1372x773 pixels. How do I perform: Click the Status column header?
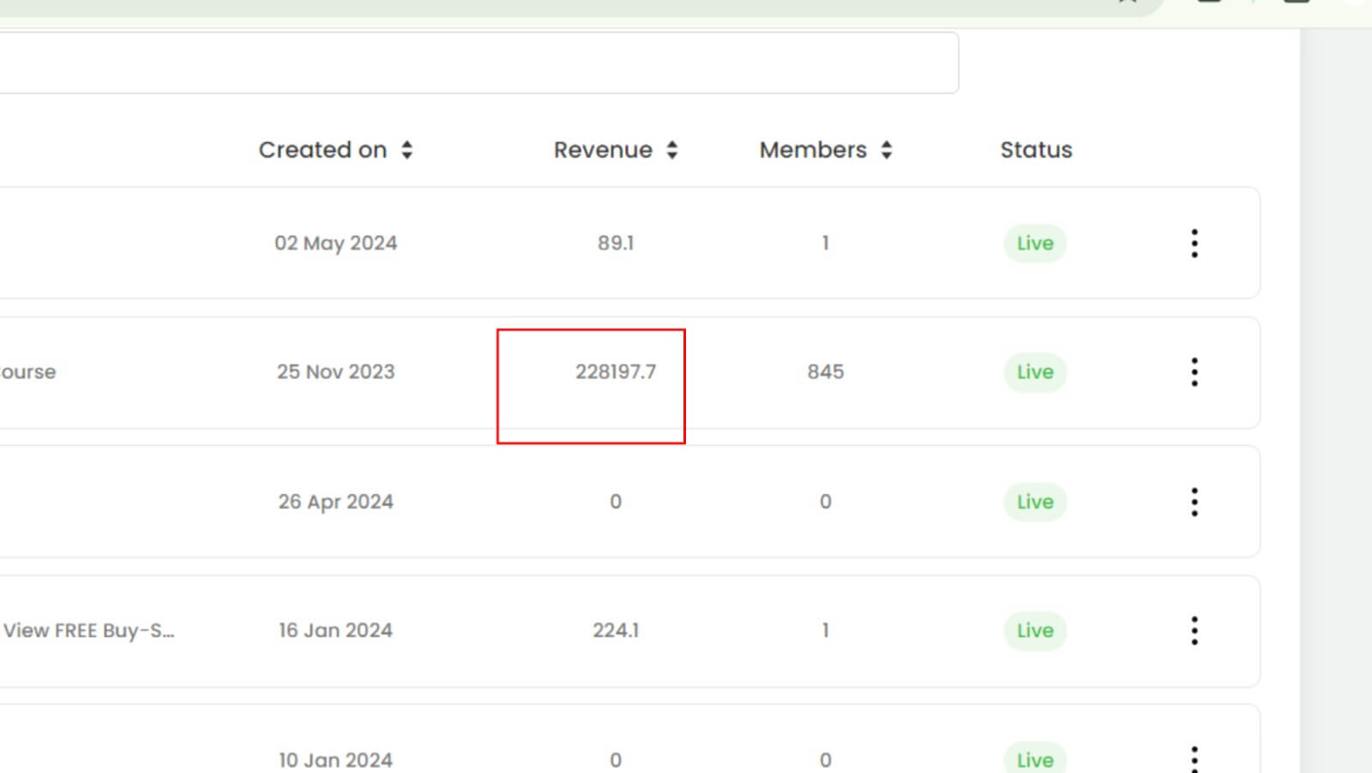1036,150
